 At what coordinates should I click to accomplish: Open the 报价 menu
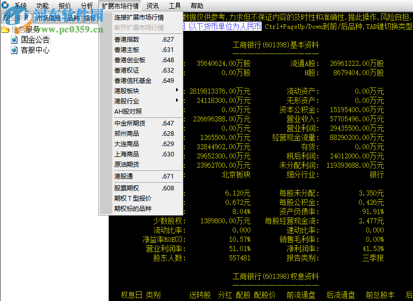pos(64,6)
